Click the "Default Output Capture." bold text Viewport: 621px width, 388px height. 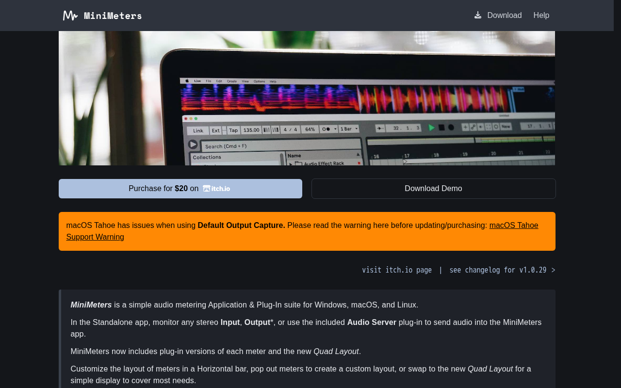[x=242, y=226]
